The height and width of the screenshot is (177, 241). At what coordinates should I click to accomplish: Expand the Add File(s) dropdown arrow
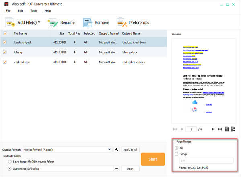point(39,22)
